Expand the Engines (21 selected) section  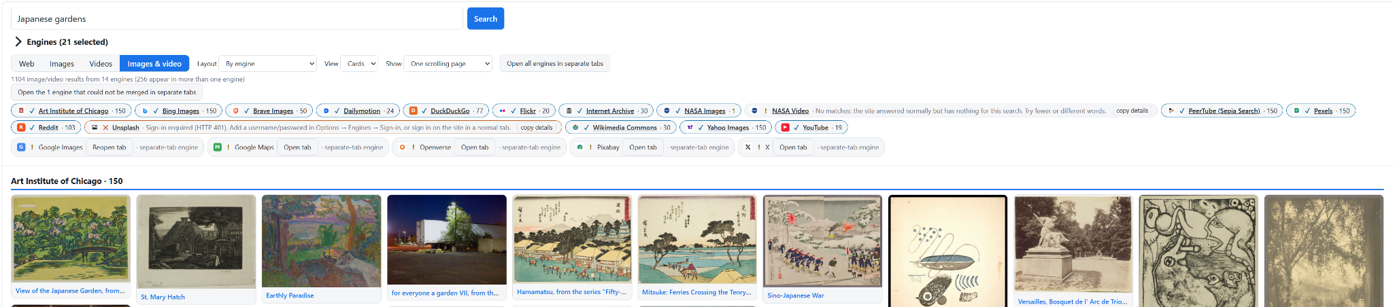tap(61, 41)
